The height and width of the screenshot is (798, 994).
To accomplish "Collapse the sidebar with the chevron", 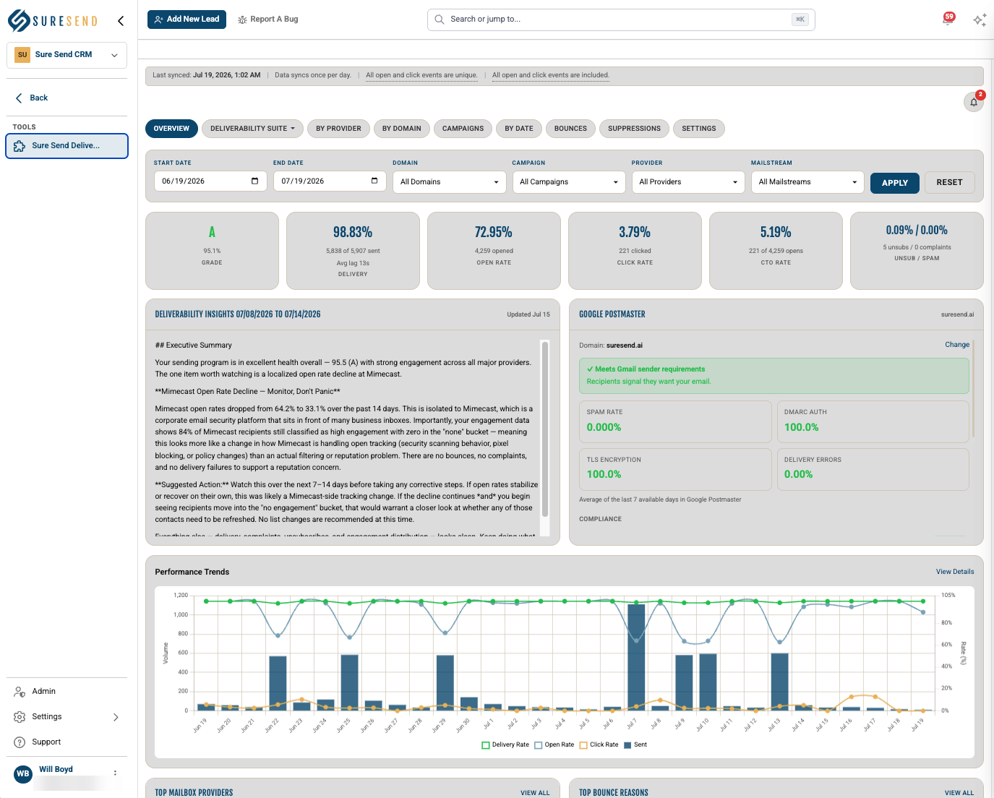I will (121, 21).
